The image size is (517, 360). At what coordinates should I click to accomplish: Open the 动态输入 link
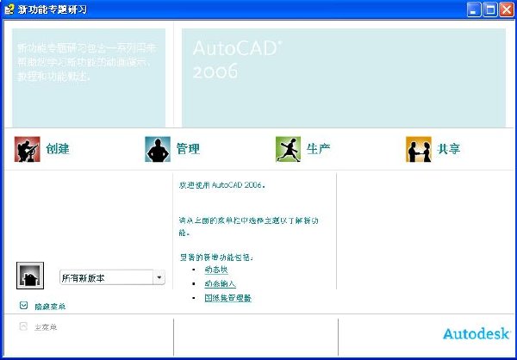pos(220,284)
